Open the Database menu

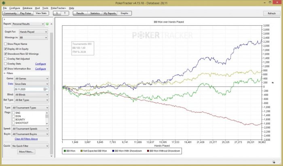point(27,8)
